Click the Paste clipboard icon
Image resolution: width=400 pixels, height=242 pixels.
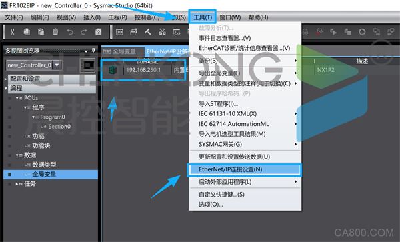(x=41, y=32)
